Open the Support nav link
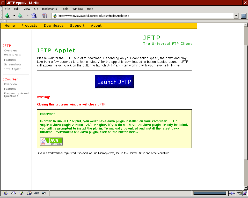The image size is (248, 198). pyautogui.click(x=77, y=26)
